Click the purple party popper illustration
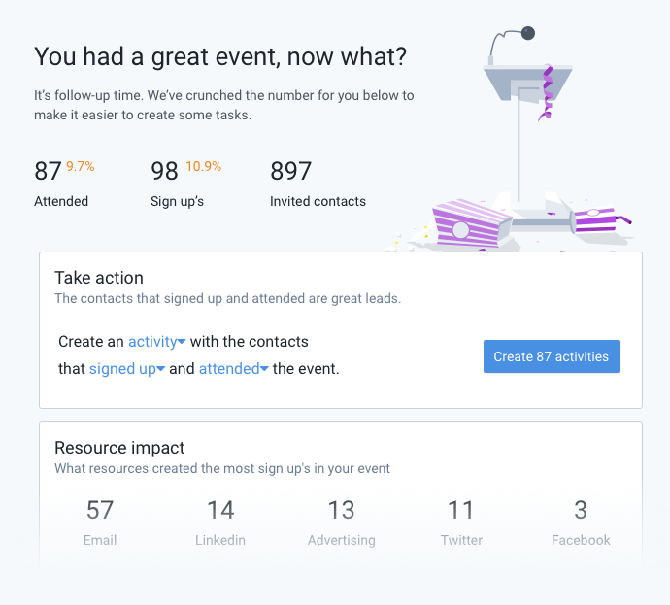 [600, 220]
